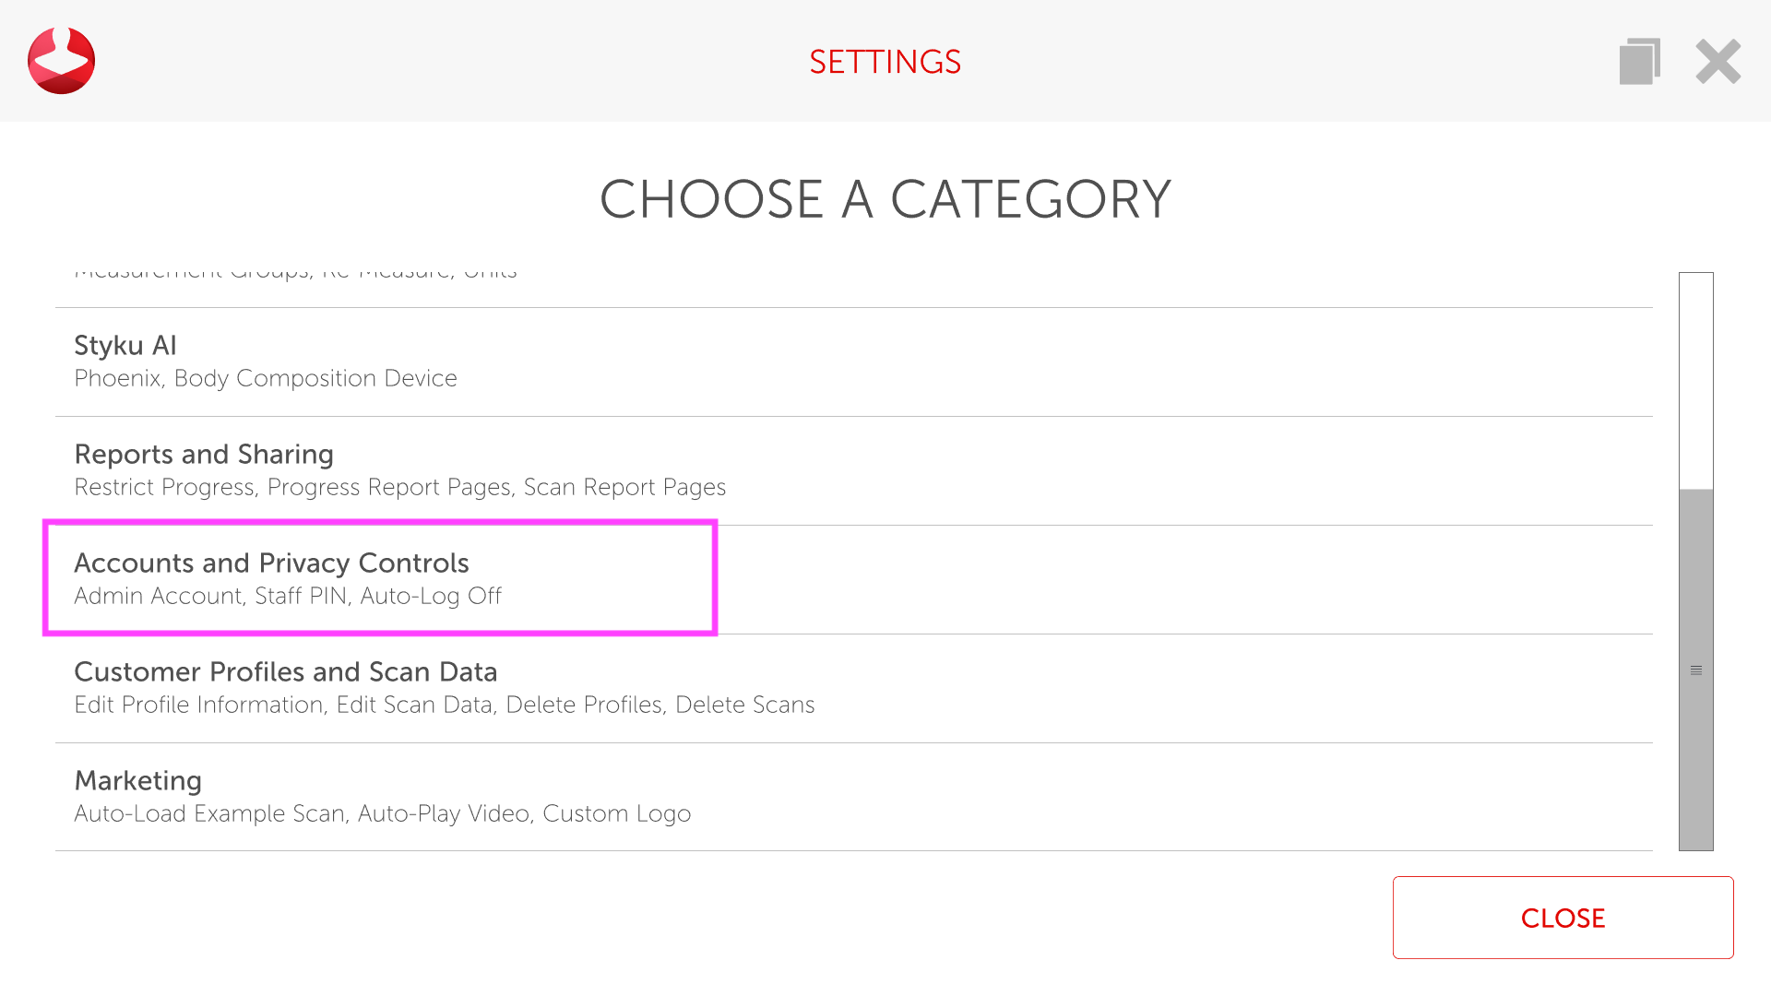Click the copy pages icon in header
Screen dimensions: 1771x996
(1639, 62)
